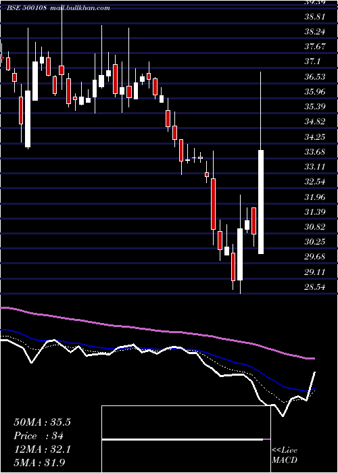Click the 38.81 price axis label

[x=315, y=16]
